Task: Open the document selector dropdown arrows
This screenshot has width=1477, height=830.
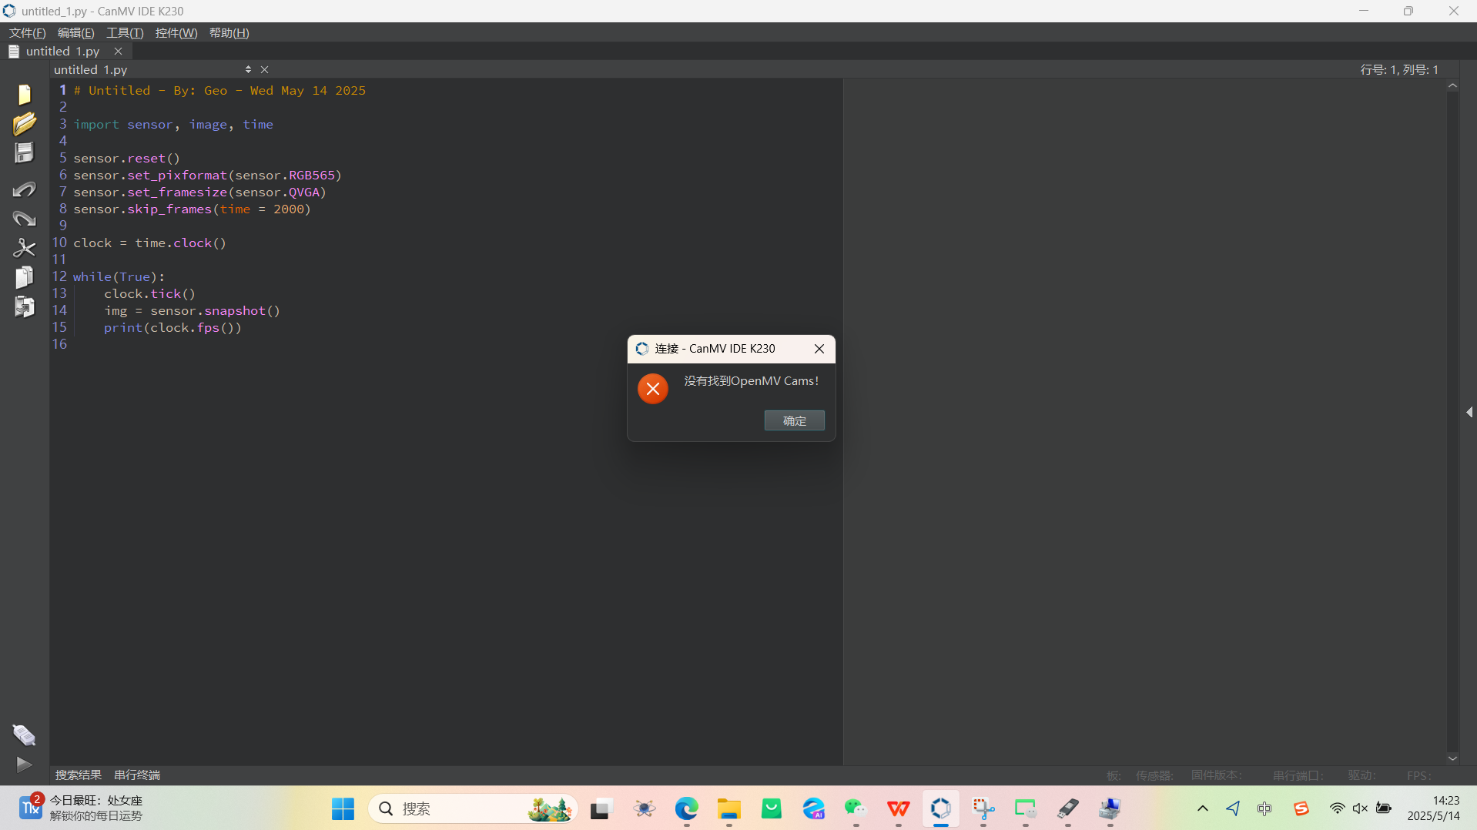Action: pos(248,69)
